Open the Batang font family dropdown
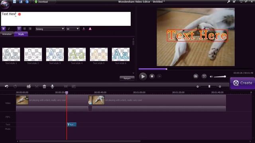255x143 pixels. pyautogui.click(x=50, y=29)
